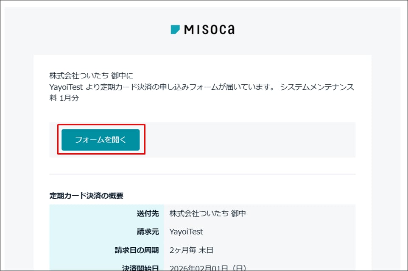Click the teal Misoca logo icon
Screen dimensions: 408x271
[175, 29]
